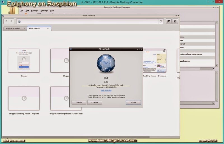Click the About Web title bar icon
The width and height of the screenshot is (224, 144).
(71, 49)
